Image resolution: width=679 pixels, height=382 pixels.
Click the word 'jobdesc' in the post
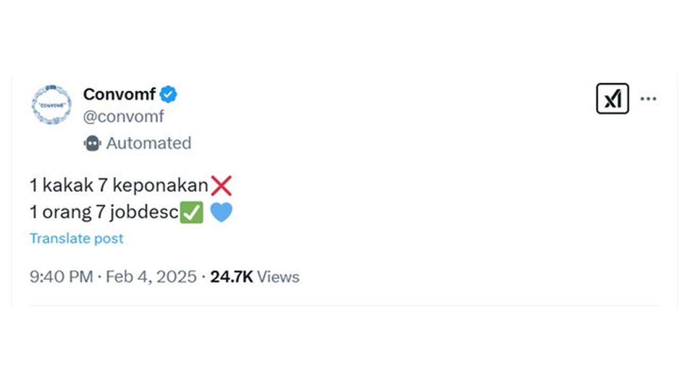pyautogui.click(x=144, y=213)
